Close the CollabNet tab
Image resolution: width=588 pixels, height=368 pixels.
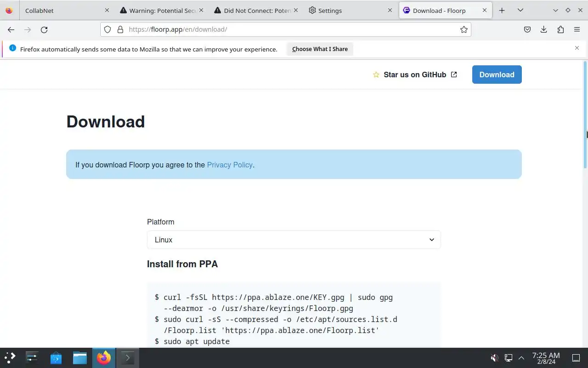[x=107, y=10]
